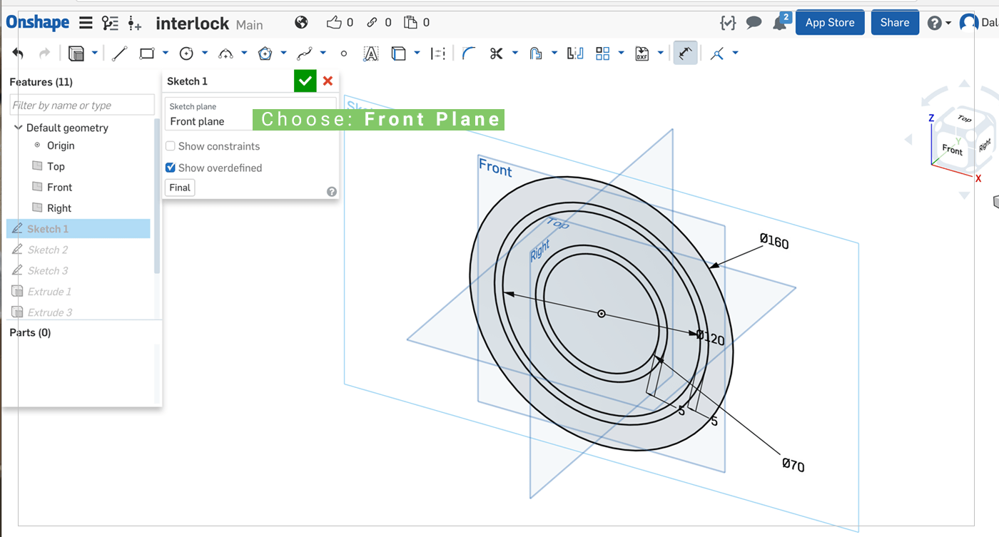Select the Spline sketch tool
The width and height of the screenshot is (999, 537).
tap(305, 53)
